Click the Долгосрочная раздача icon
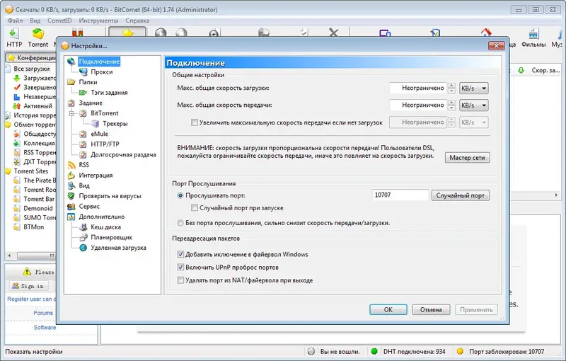The image size is (566, 361). 83,154
